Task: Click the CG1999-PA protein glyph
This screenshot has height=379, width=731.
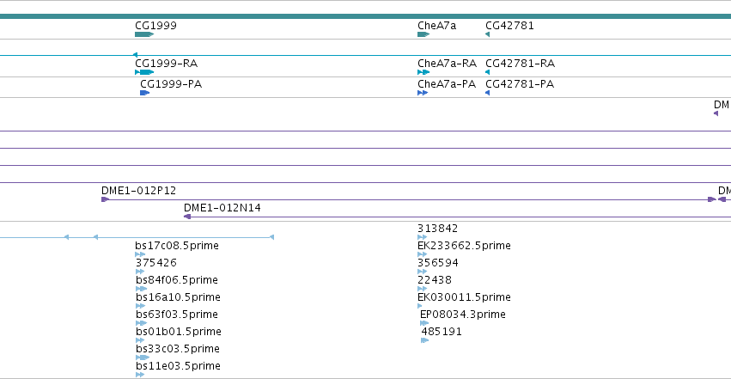Action: pos(144,93)
